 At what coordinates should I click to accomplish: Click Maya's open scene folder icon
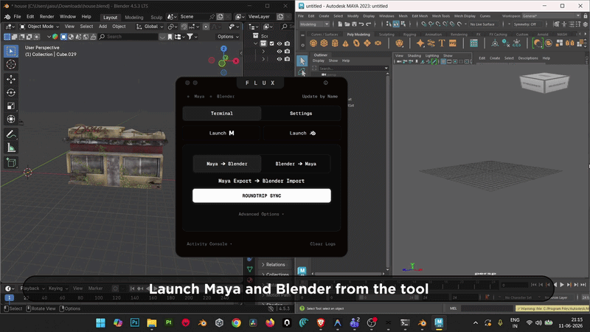pos(347,24)
